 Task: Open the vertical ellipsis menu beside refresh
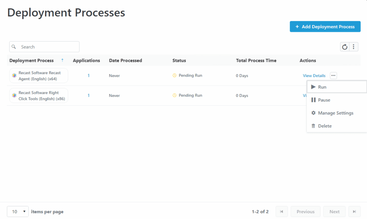[x=354, y=47]
